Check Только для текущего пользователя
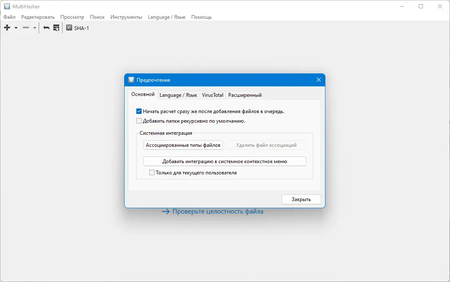This screenshot has width=450, height=282. tap(152, 173)
